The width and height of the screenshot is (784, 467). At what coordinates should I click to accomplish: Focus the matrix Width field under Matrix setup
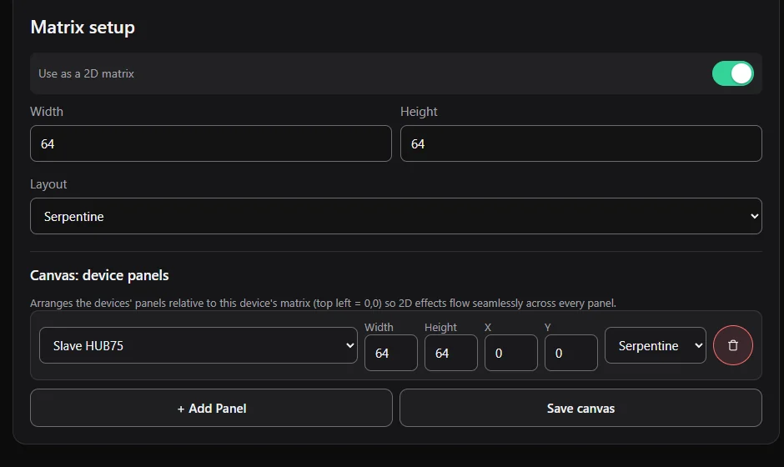pyautogui.click(x=210, y=143)
